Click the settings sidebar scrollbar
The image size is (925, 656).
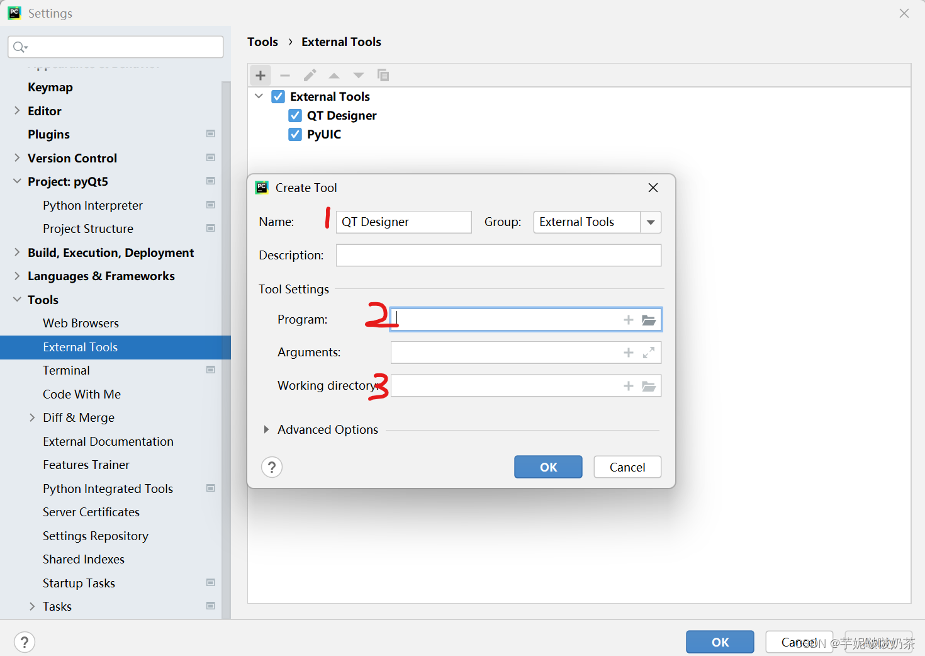pyautogui.click(x=226, y=349)
